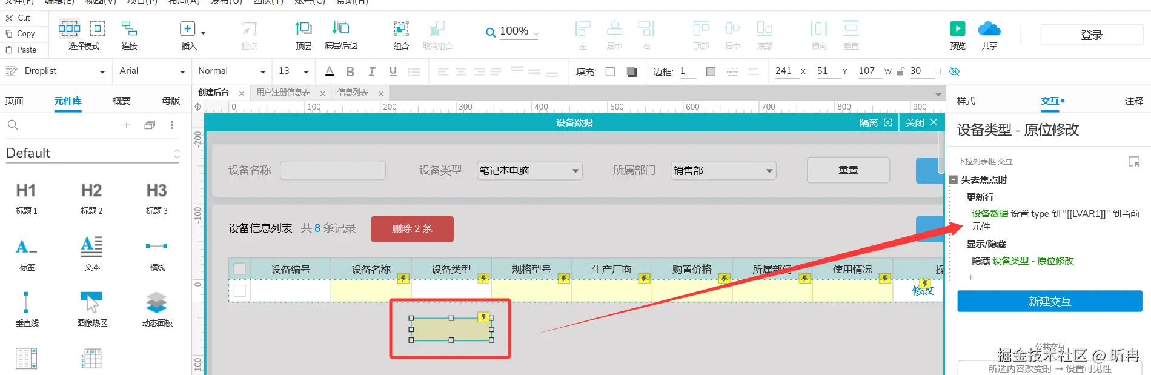Click the 隔离 isolate icon in panel header
Image resolution: width=1151 pixels, height=375 pixels.
888,122
